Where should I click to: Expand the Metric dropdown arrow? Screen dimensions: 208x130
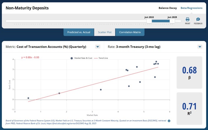pos(98,47)
